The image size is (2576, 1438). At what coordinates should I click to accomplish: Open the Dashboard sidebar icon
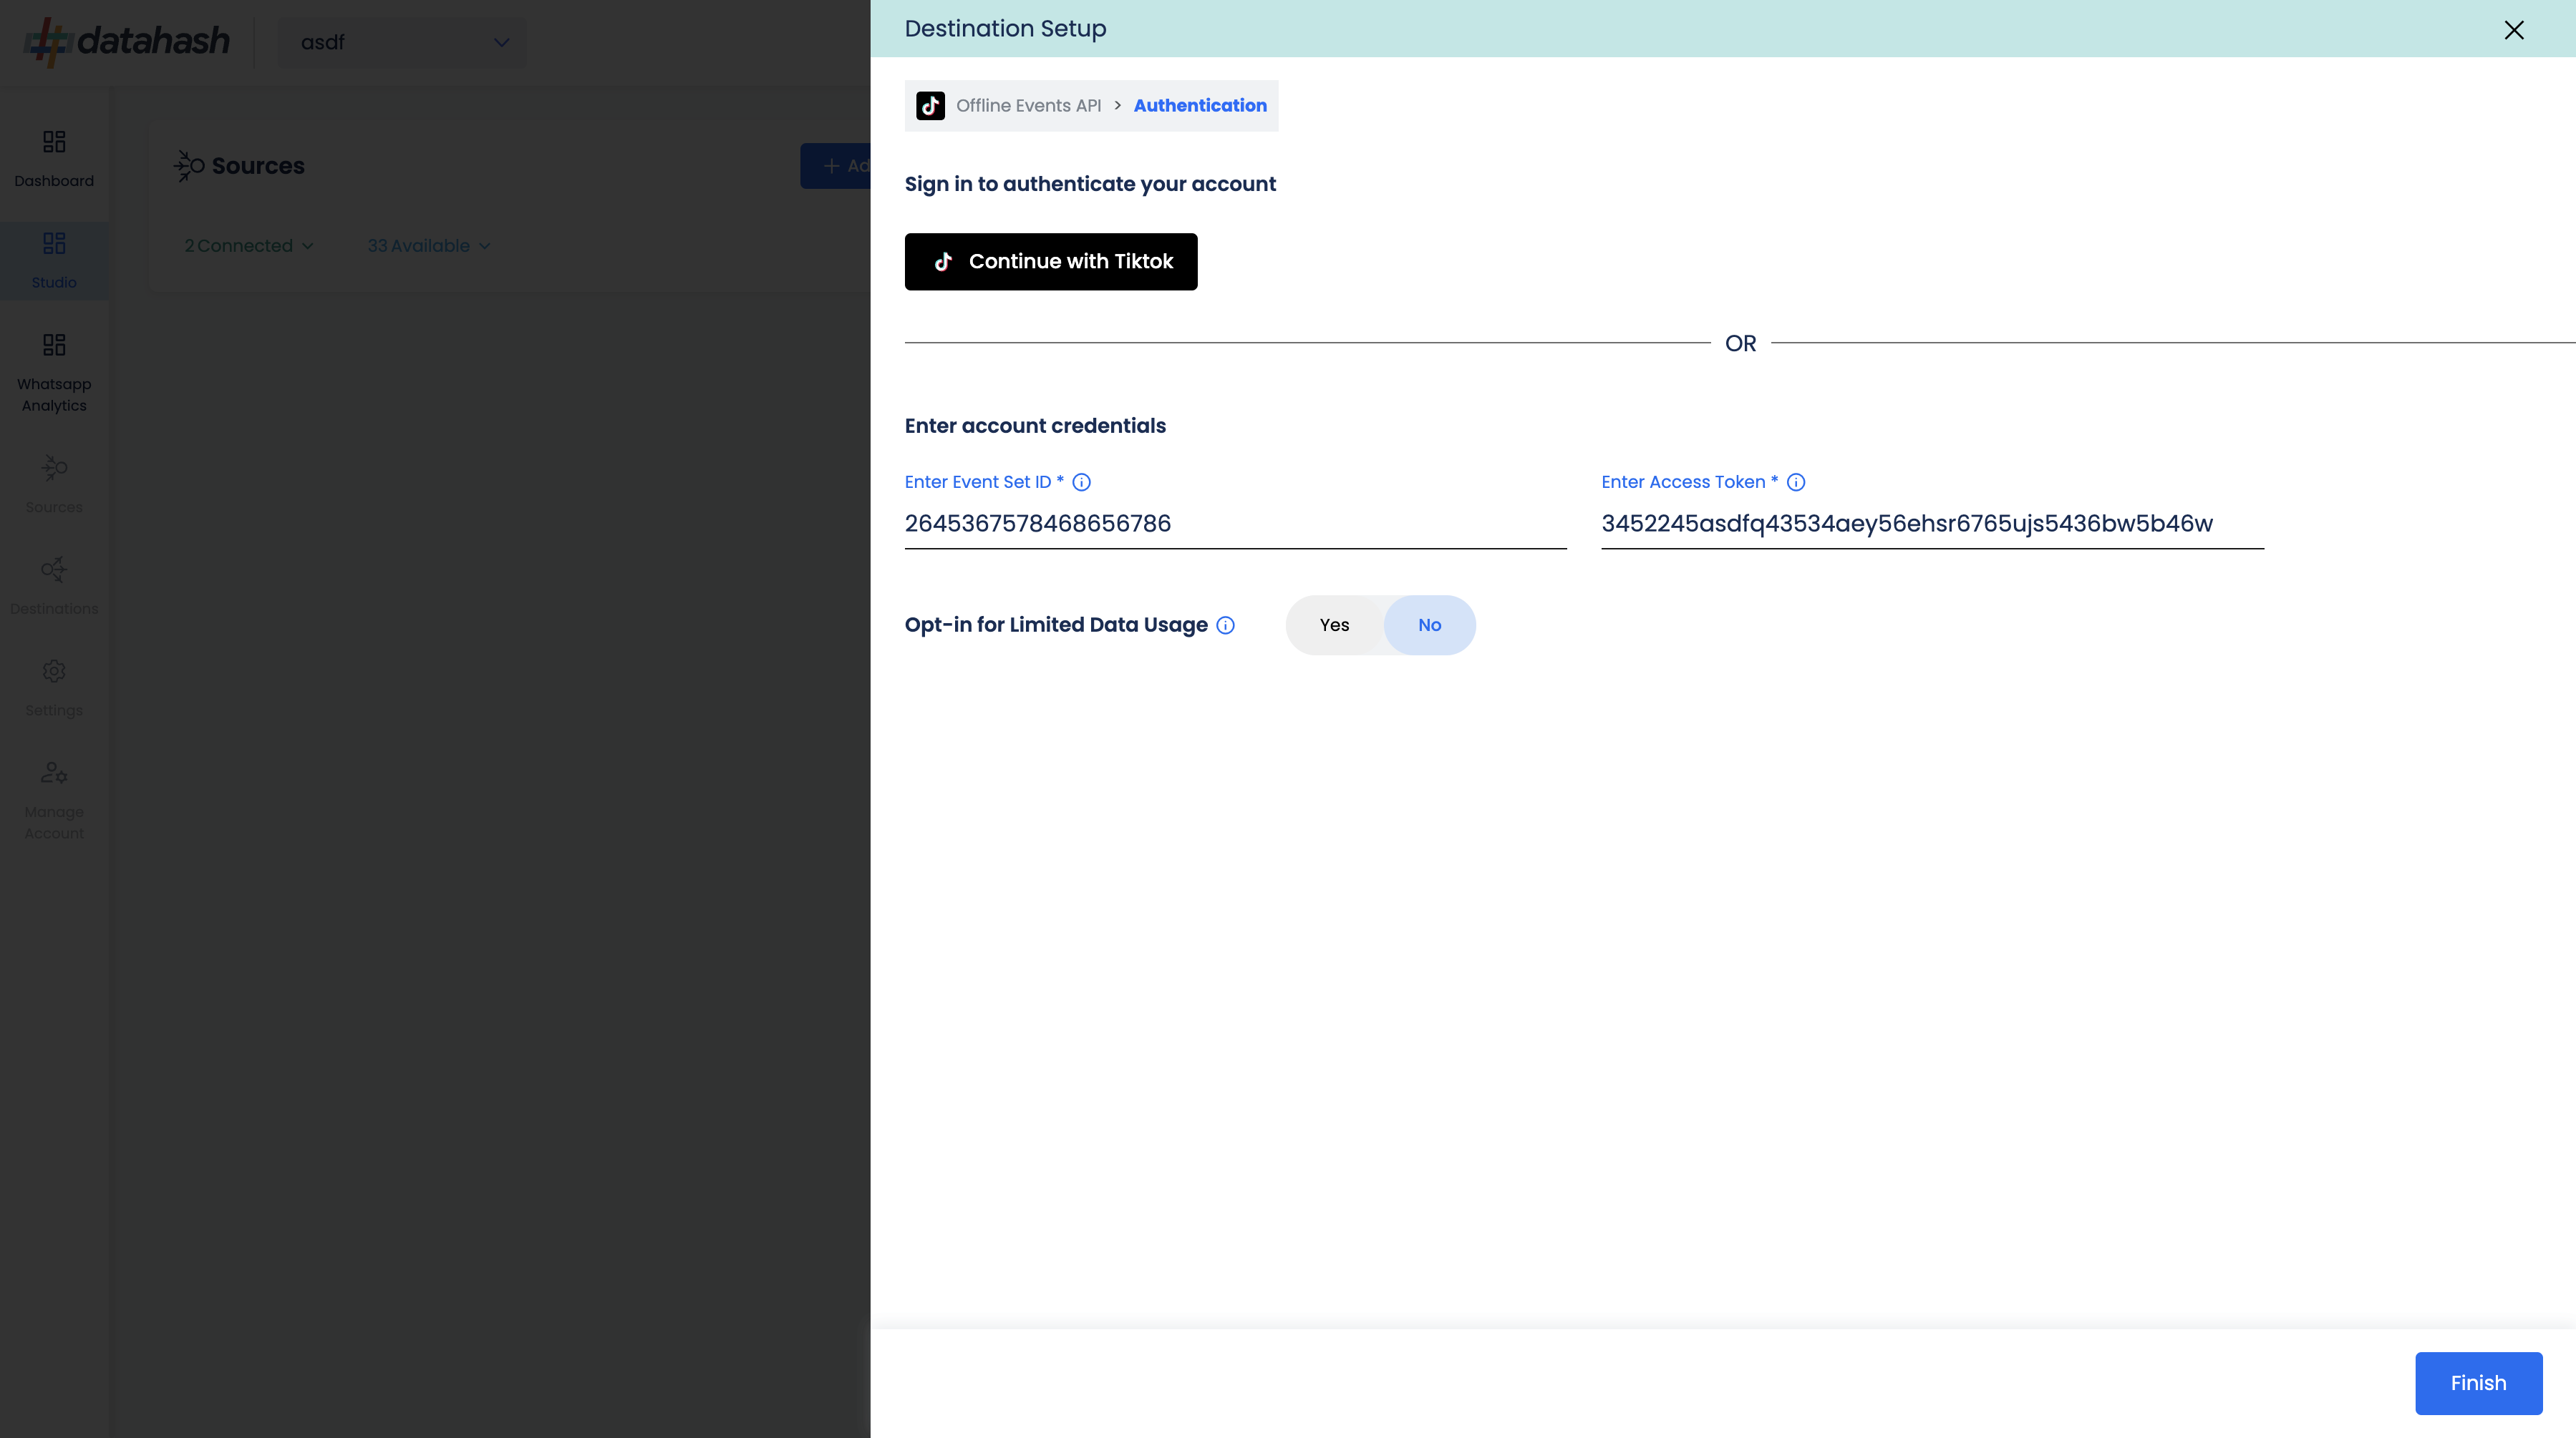tap(54, 142)
